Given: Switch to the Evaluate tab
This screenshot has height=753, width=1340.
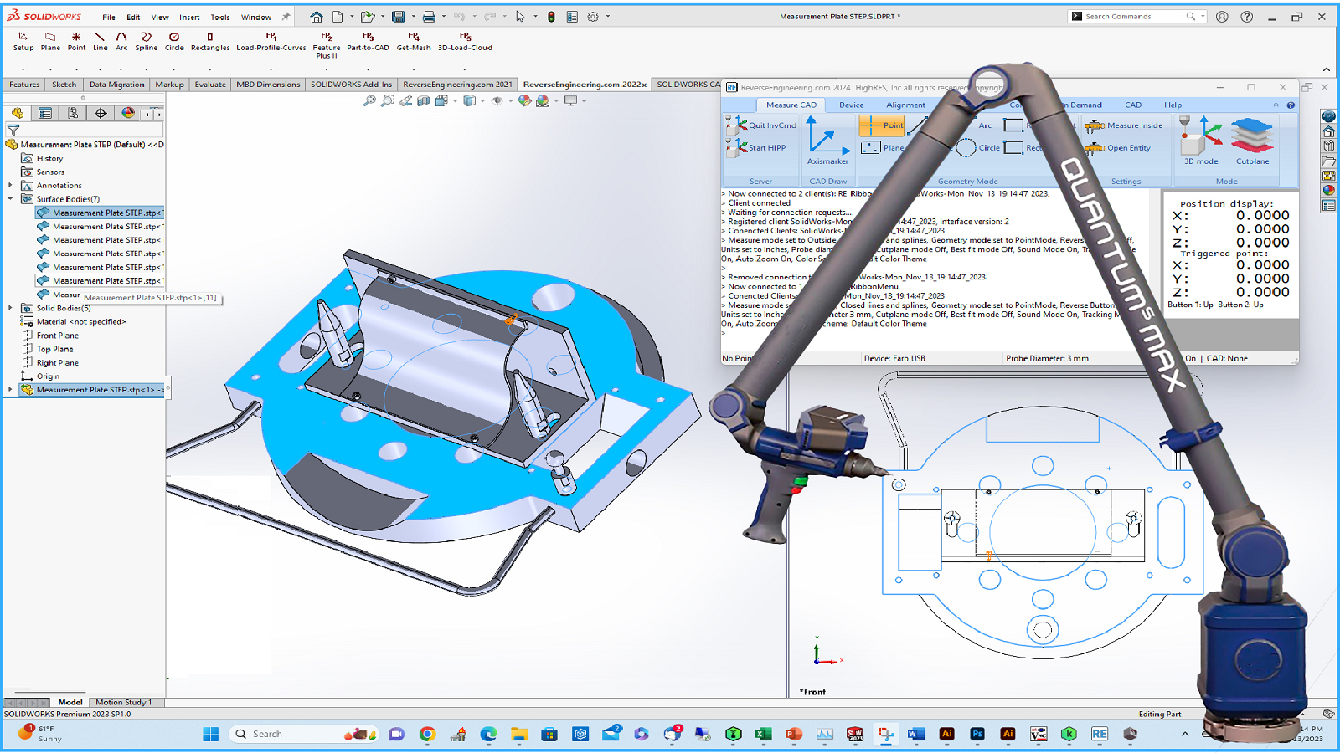Looking at the screenshot, I should [210, 85].
